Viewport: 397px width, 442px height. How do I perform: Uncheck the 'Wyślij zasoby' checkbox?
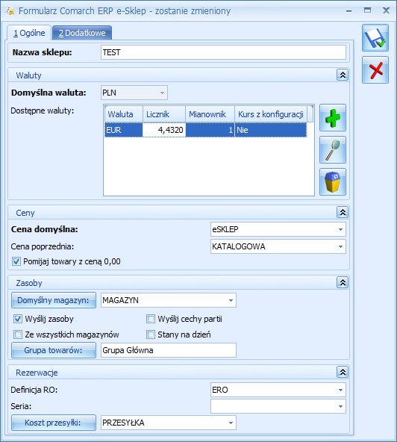[x=18, y=319]
